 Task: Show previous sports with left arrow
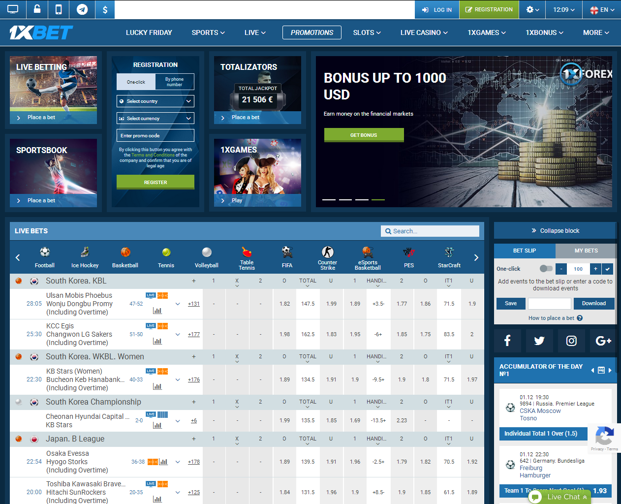(18, 257)
